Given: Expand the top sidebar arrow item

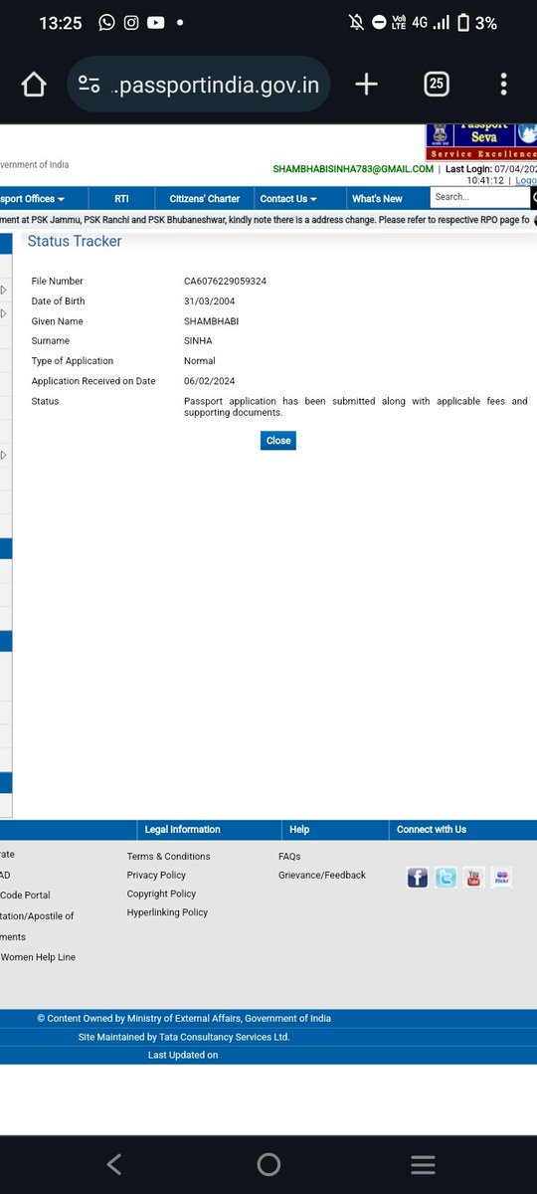Looking at the screenshot, I should (4, 290).
